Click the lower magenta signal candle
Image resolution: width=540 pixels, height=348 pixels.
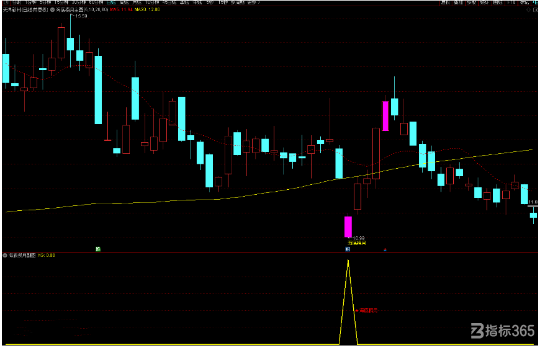tap(348, 226)
